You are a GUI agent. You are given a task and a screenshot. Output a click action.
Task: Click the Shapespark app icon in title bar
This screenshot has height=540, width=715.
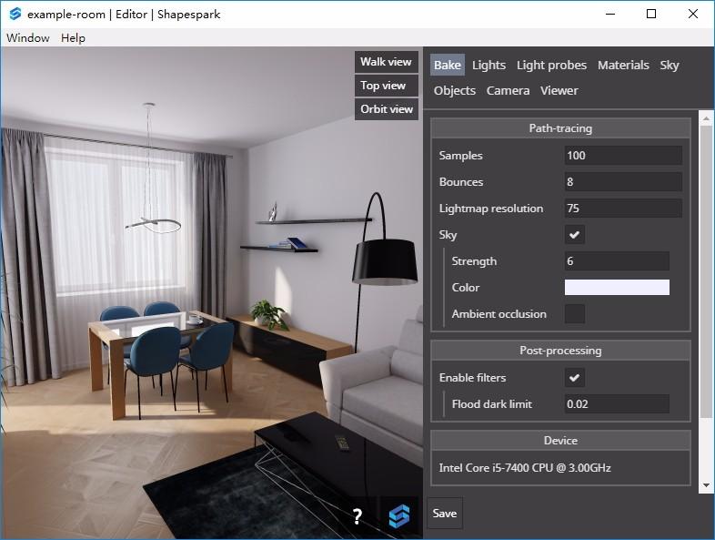click(x=15, y=14)
